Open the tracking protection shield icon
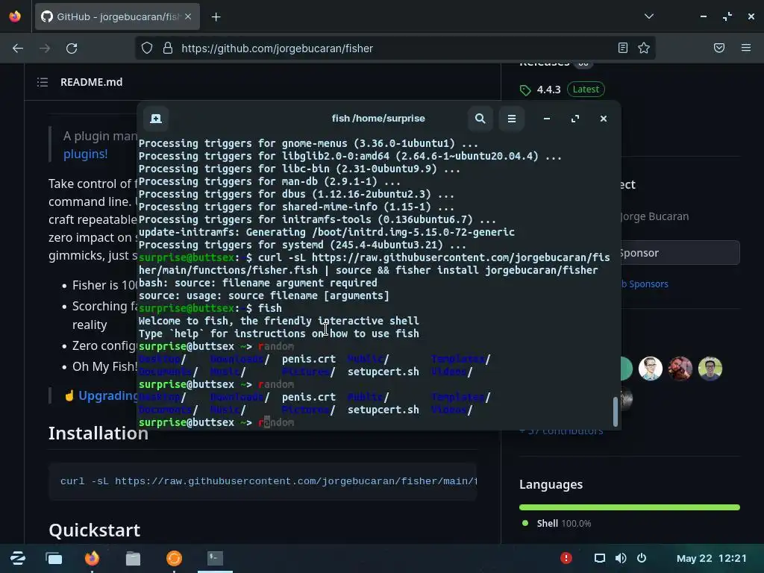Viewport: 764px width, 573px height. (147, 48)
